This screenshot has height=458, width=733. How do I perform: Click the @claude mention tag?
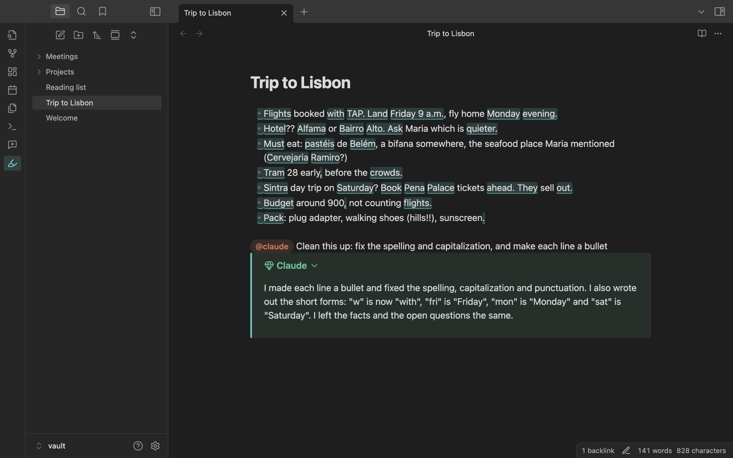272,246
